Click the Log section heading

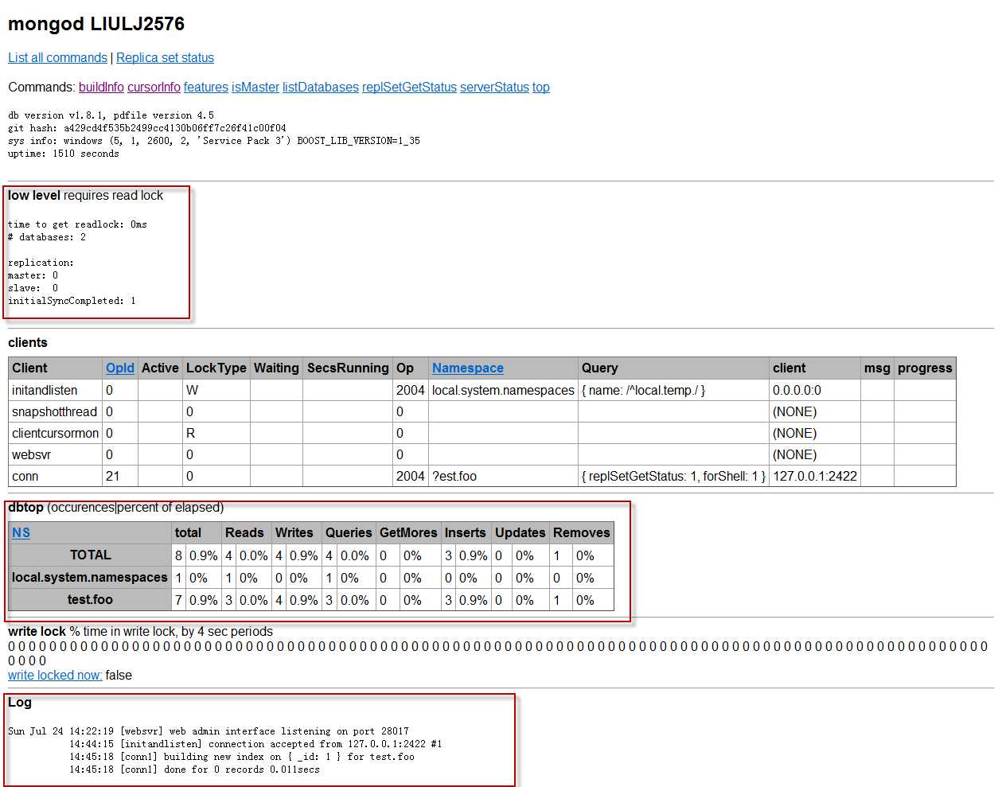coord(20,702)
